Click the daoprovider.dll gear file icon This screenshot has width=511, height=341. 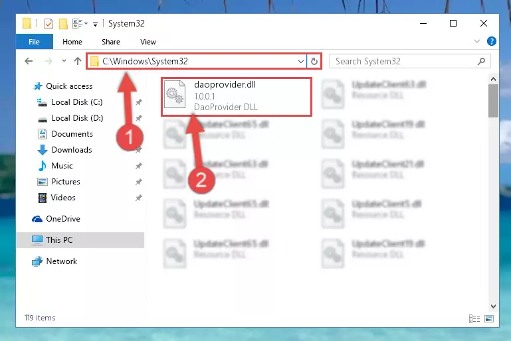[175, 94]
